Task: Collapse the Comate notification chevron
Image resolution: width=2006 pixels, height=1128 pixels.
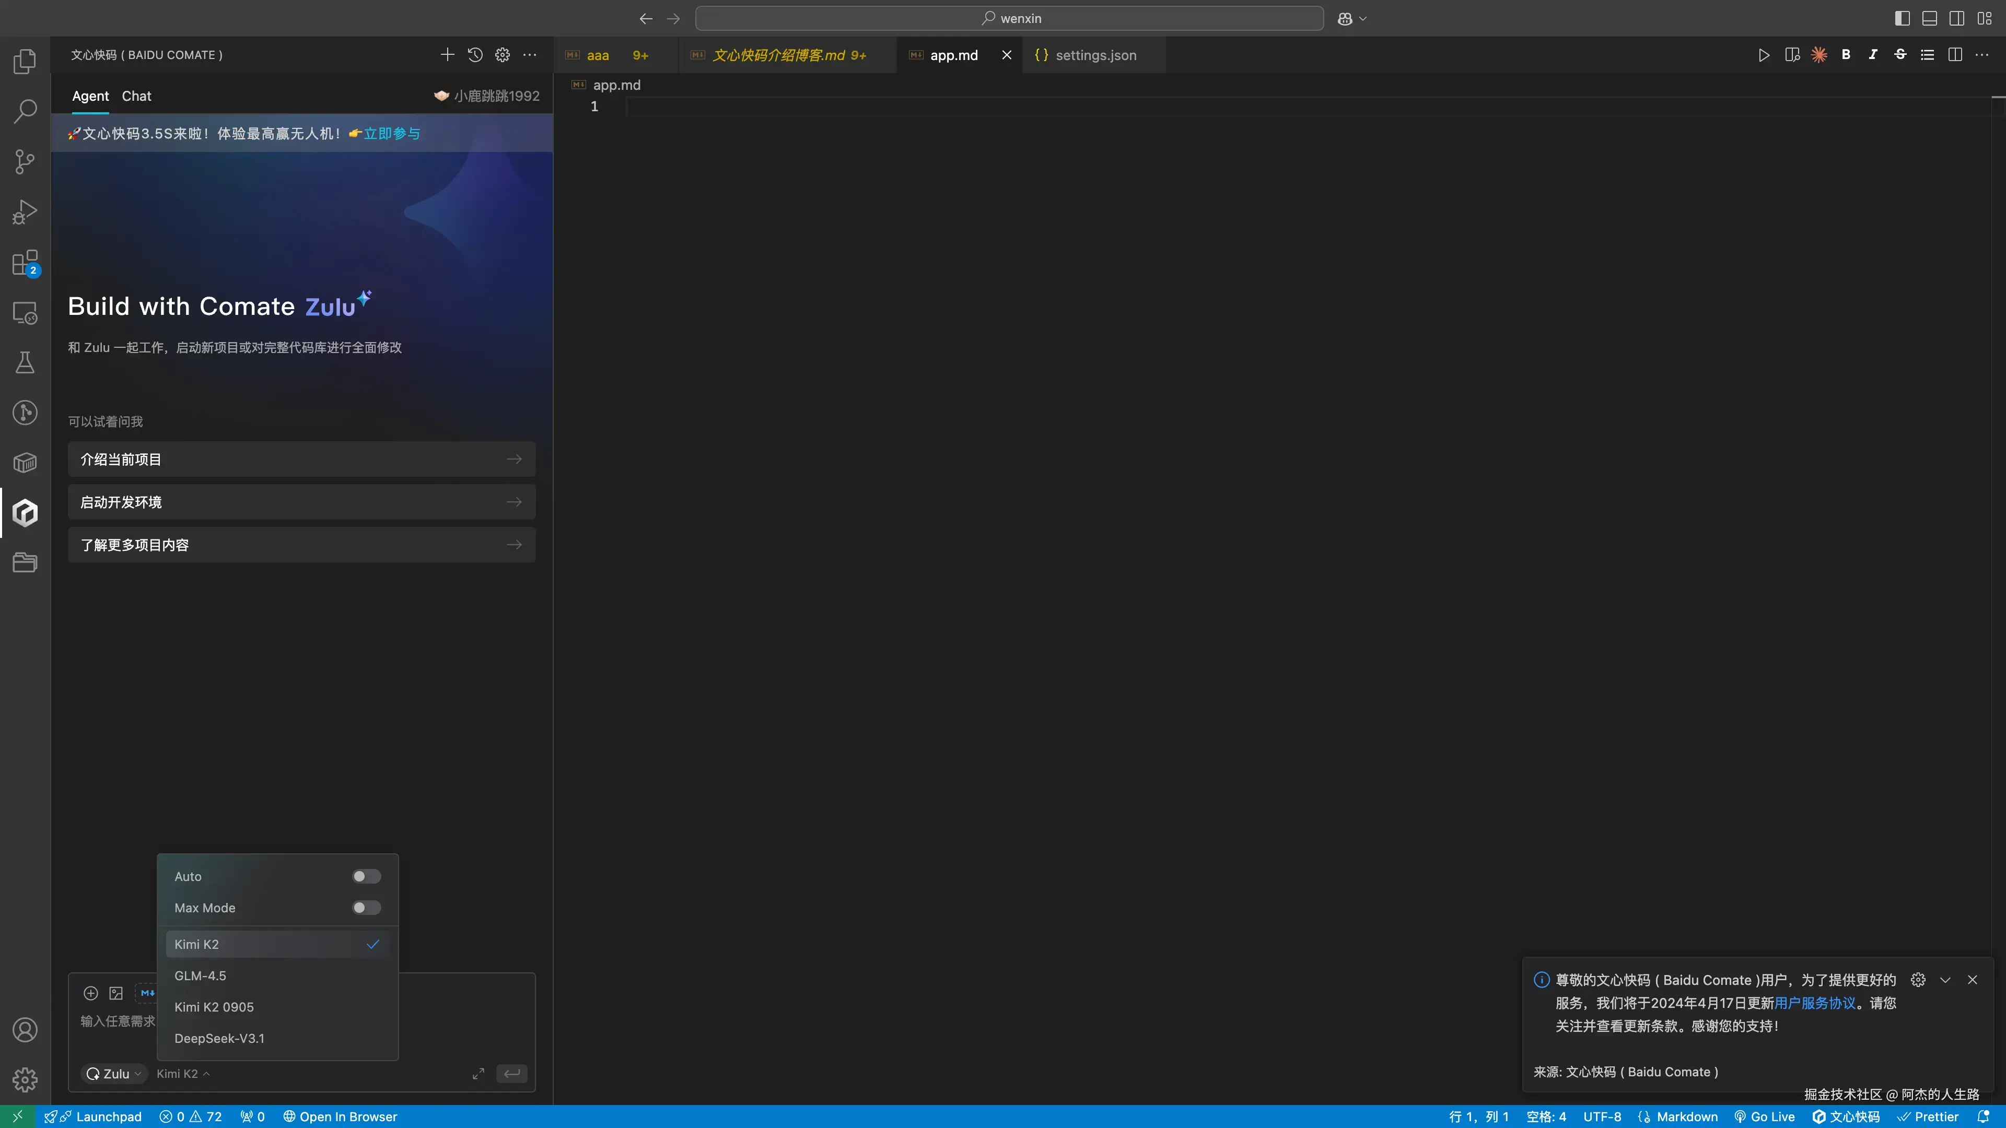Action: (1945, 980)
